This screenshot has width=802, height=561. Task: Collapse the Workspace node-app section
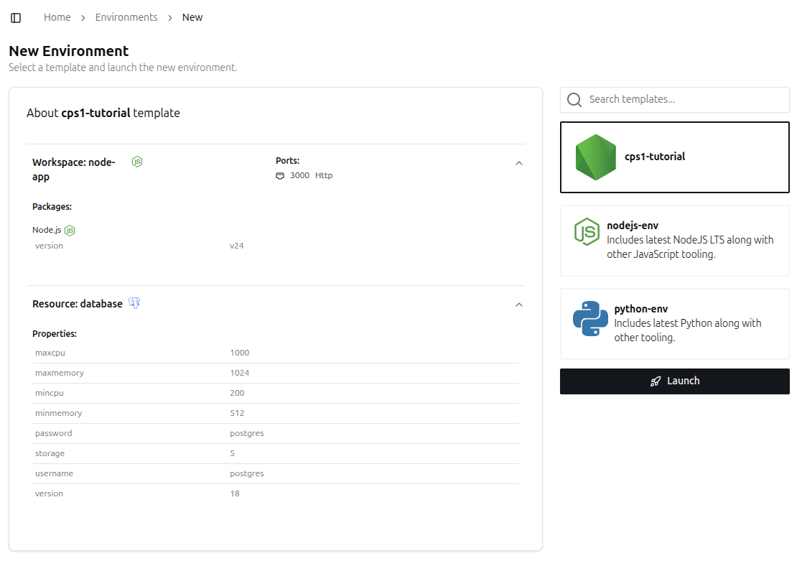(519, 163)
